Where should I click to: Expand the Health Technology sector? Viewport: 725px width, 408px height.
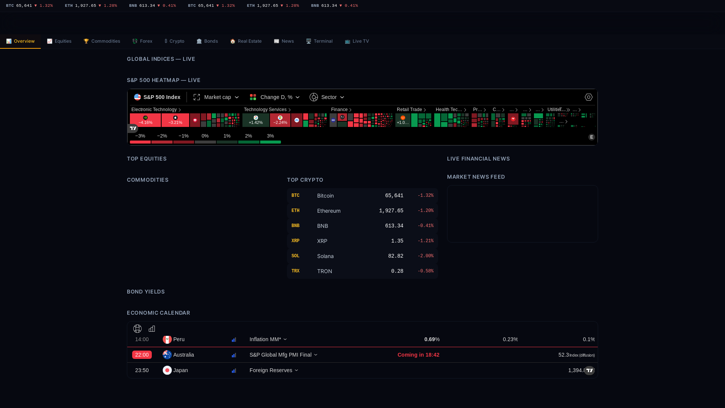coord(451,110)
